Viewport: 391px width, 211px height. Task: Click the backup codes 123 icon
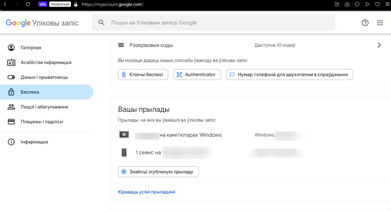tap(121, 45)
